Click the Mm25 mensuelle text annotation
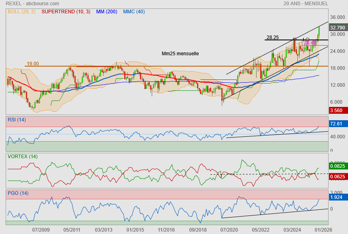348x234 pixels. click(180, 53)
